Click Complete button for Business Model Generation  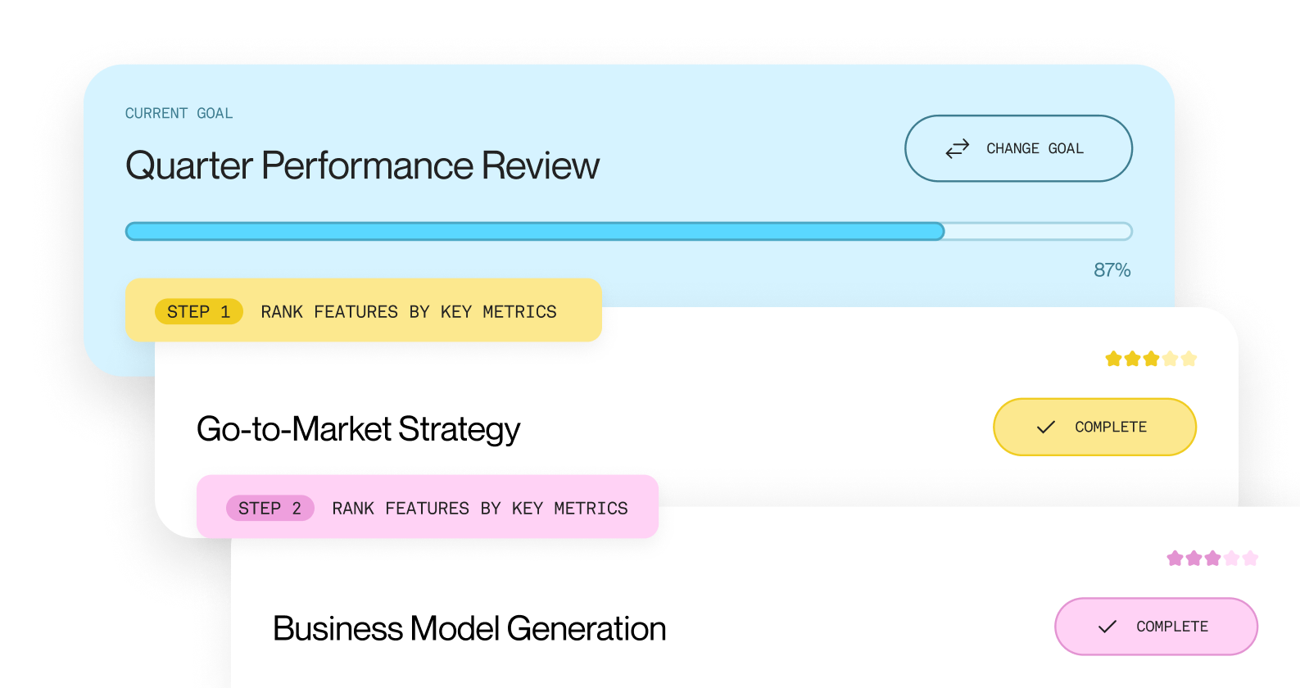click(1156, 627)
